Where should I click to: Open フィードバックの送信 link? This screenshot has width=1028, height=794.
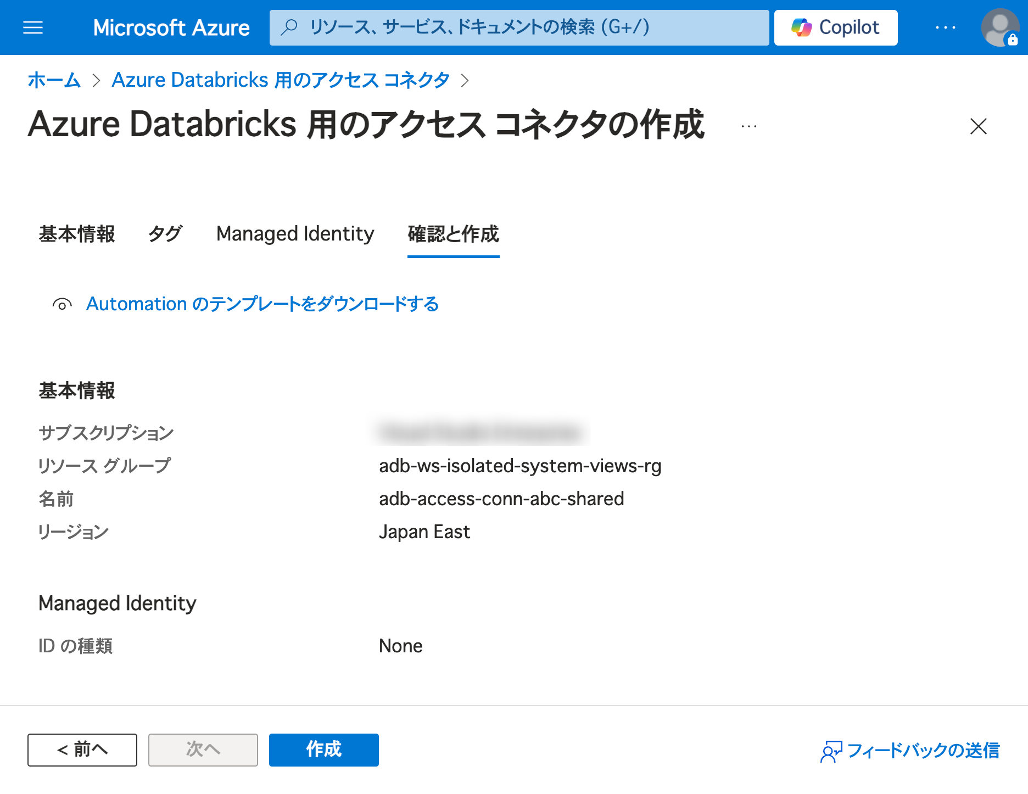[x=924, y=751]
